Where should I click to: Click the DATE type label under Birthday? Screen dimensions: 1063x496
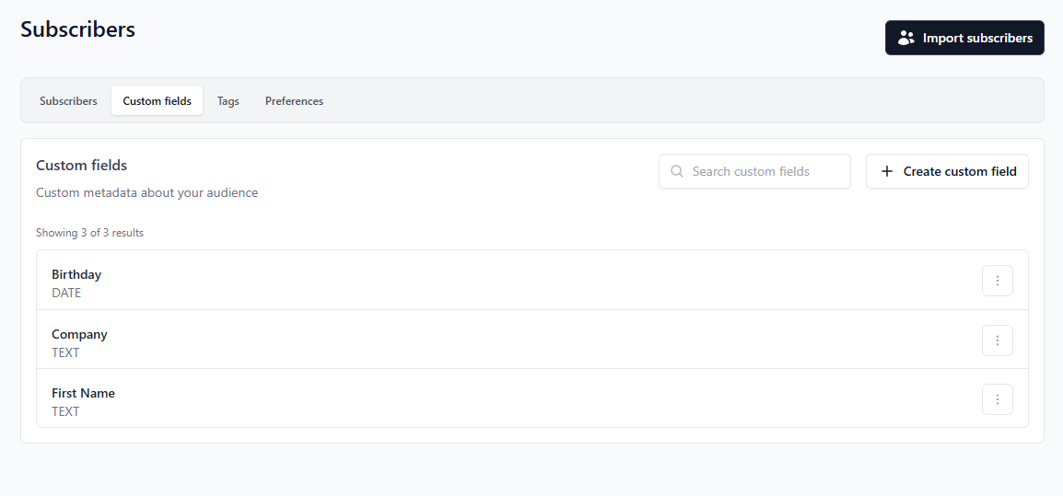pyautogui.click(x=66, y=294)
